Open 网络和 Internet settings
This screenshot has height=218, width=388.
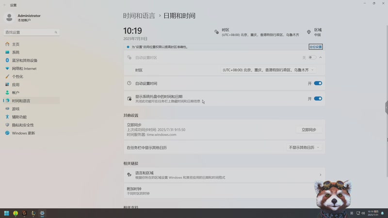[x=24, y=68]
